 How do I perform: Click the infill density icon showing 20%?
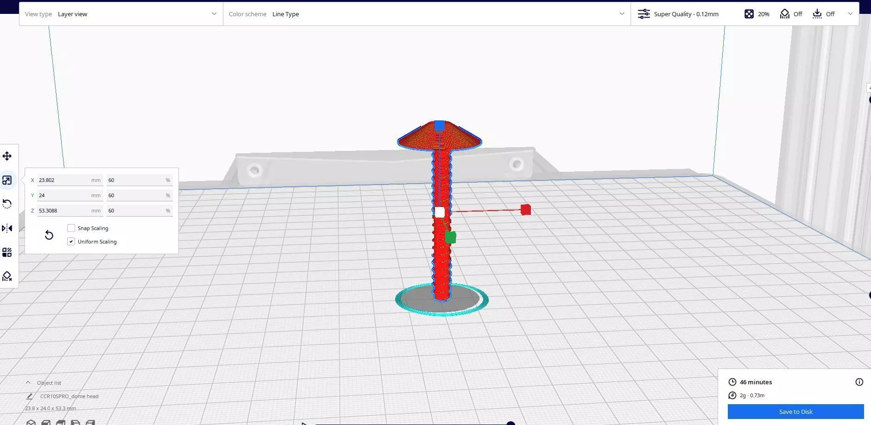pos(749,14)
